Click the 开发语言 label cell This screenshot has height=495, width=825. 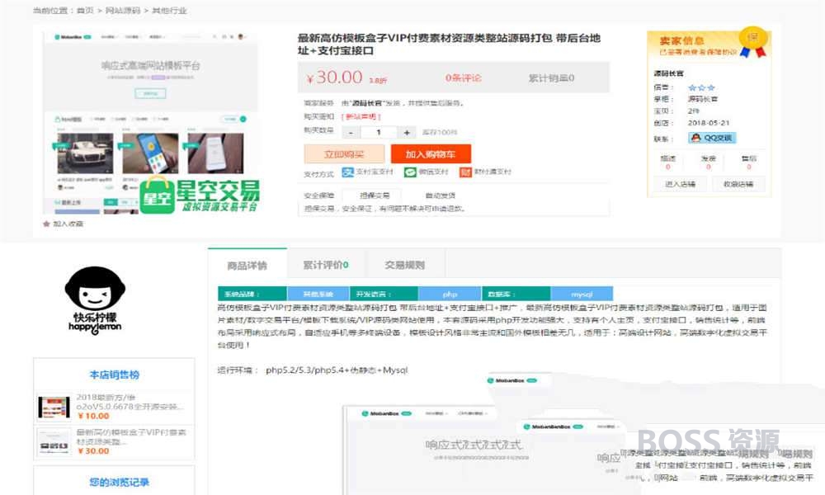coord(384,295)
